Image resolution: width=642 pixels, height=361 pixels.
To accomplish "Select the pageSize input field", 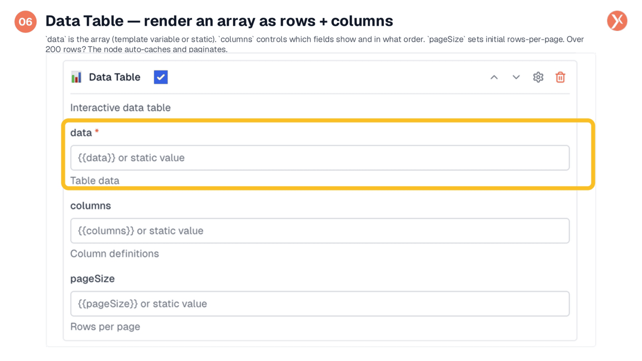I will click(320, 304).
